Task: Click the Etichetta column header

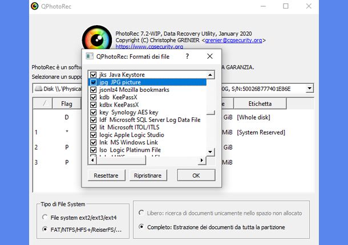Action: pos(260,104)
